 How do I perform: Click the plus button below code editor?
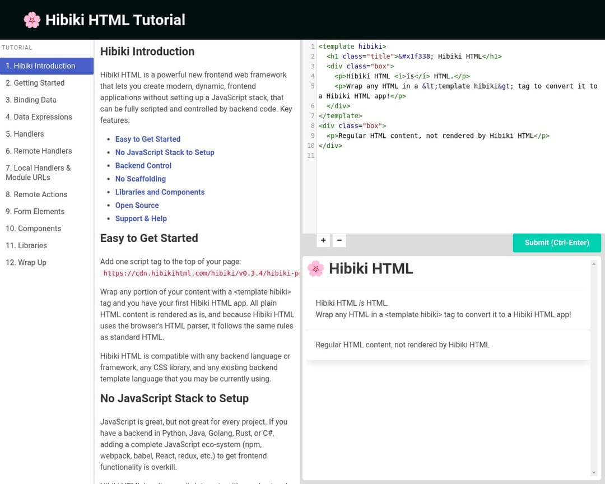pos(323,240)
